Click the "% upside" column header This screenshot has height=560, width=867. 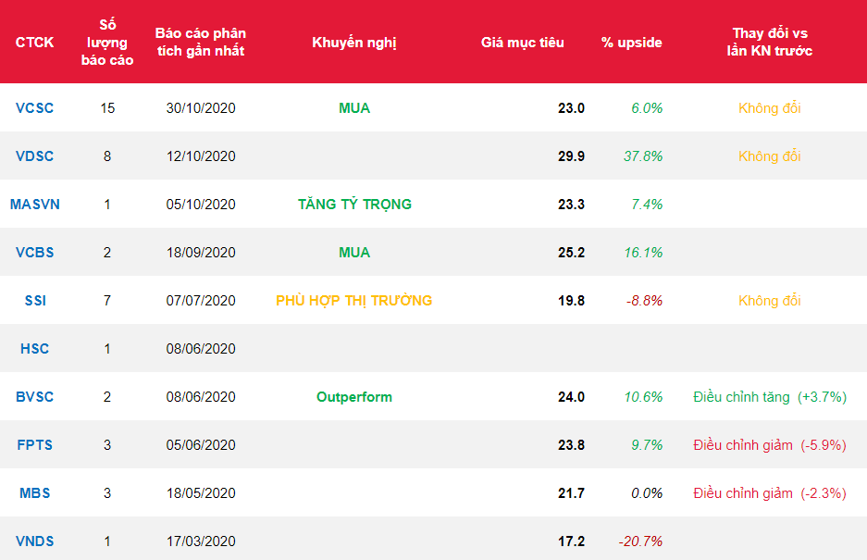pos(632,43)
